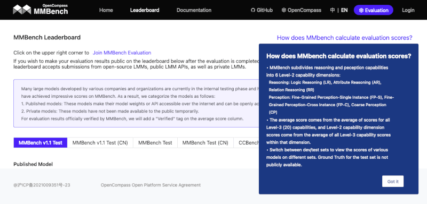Click the purple Evaluation button
Viewport: 427px width, 204px height.
[x=373, y=10]
